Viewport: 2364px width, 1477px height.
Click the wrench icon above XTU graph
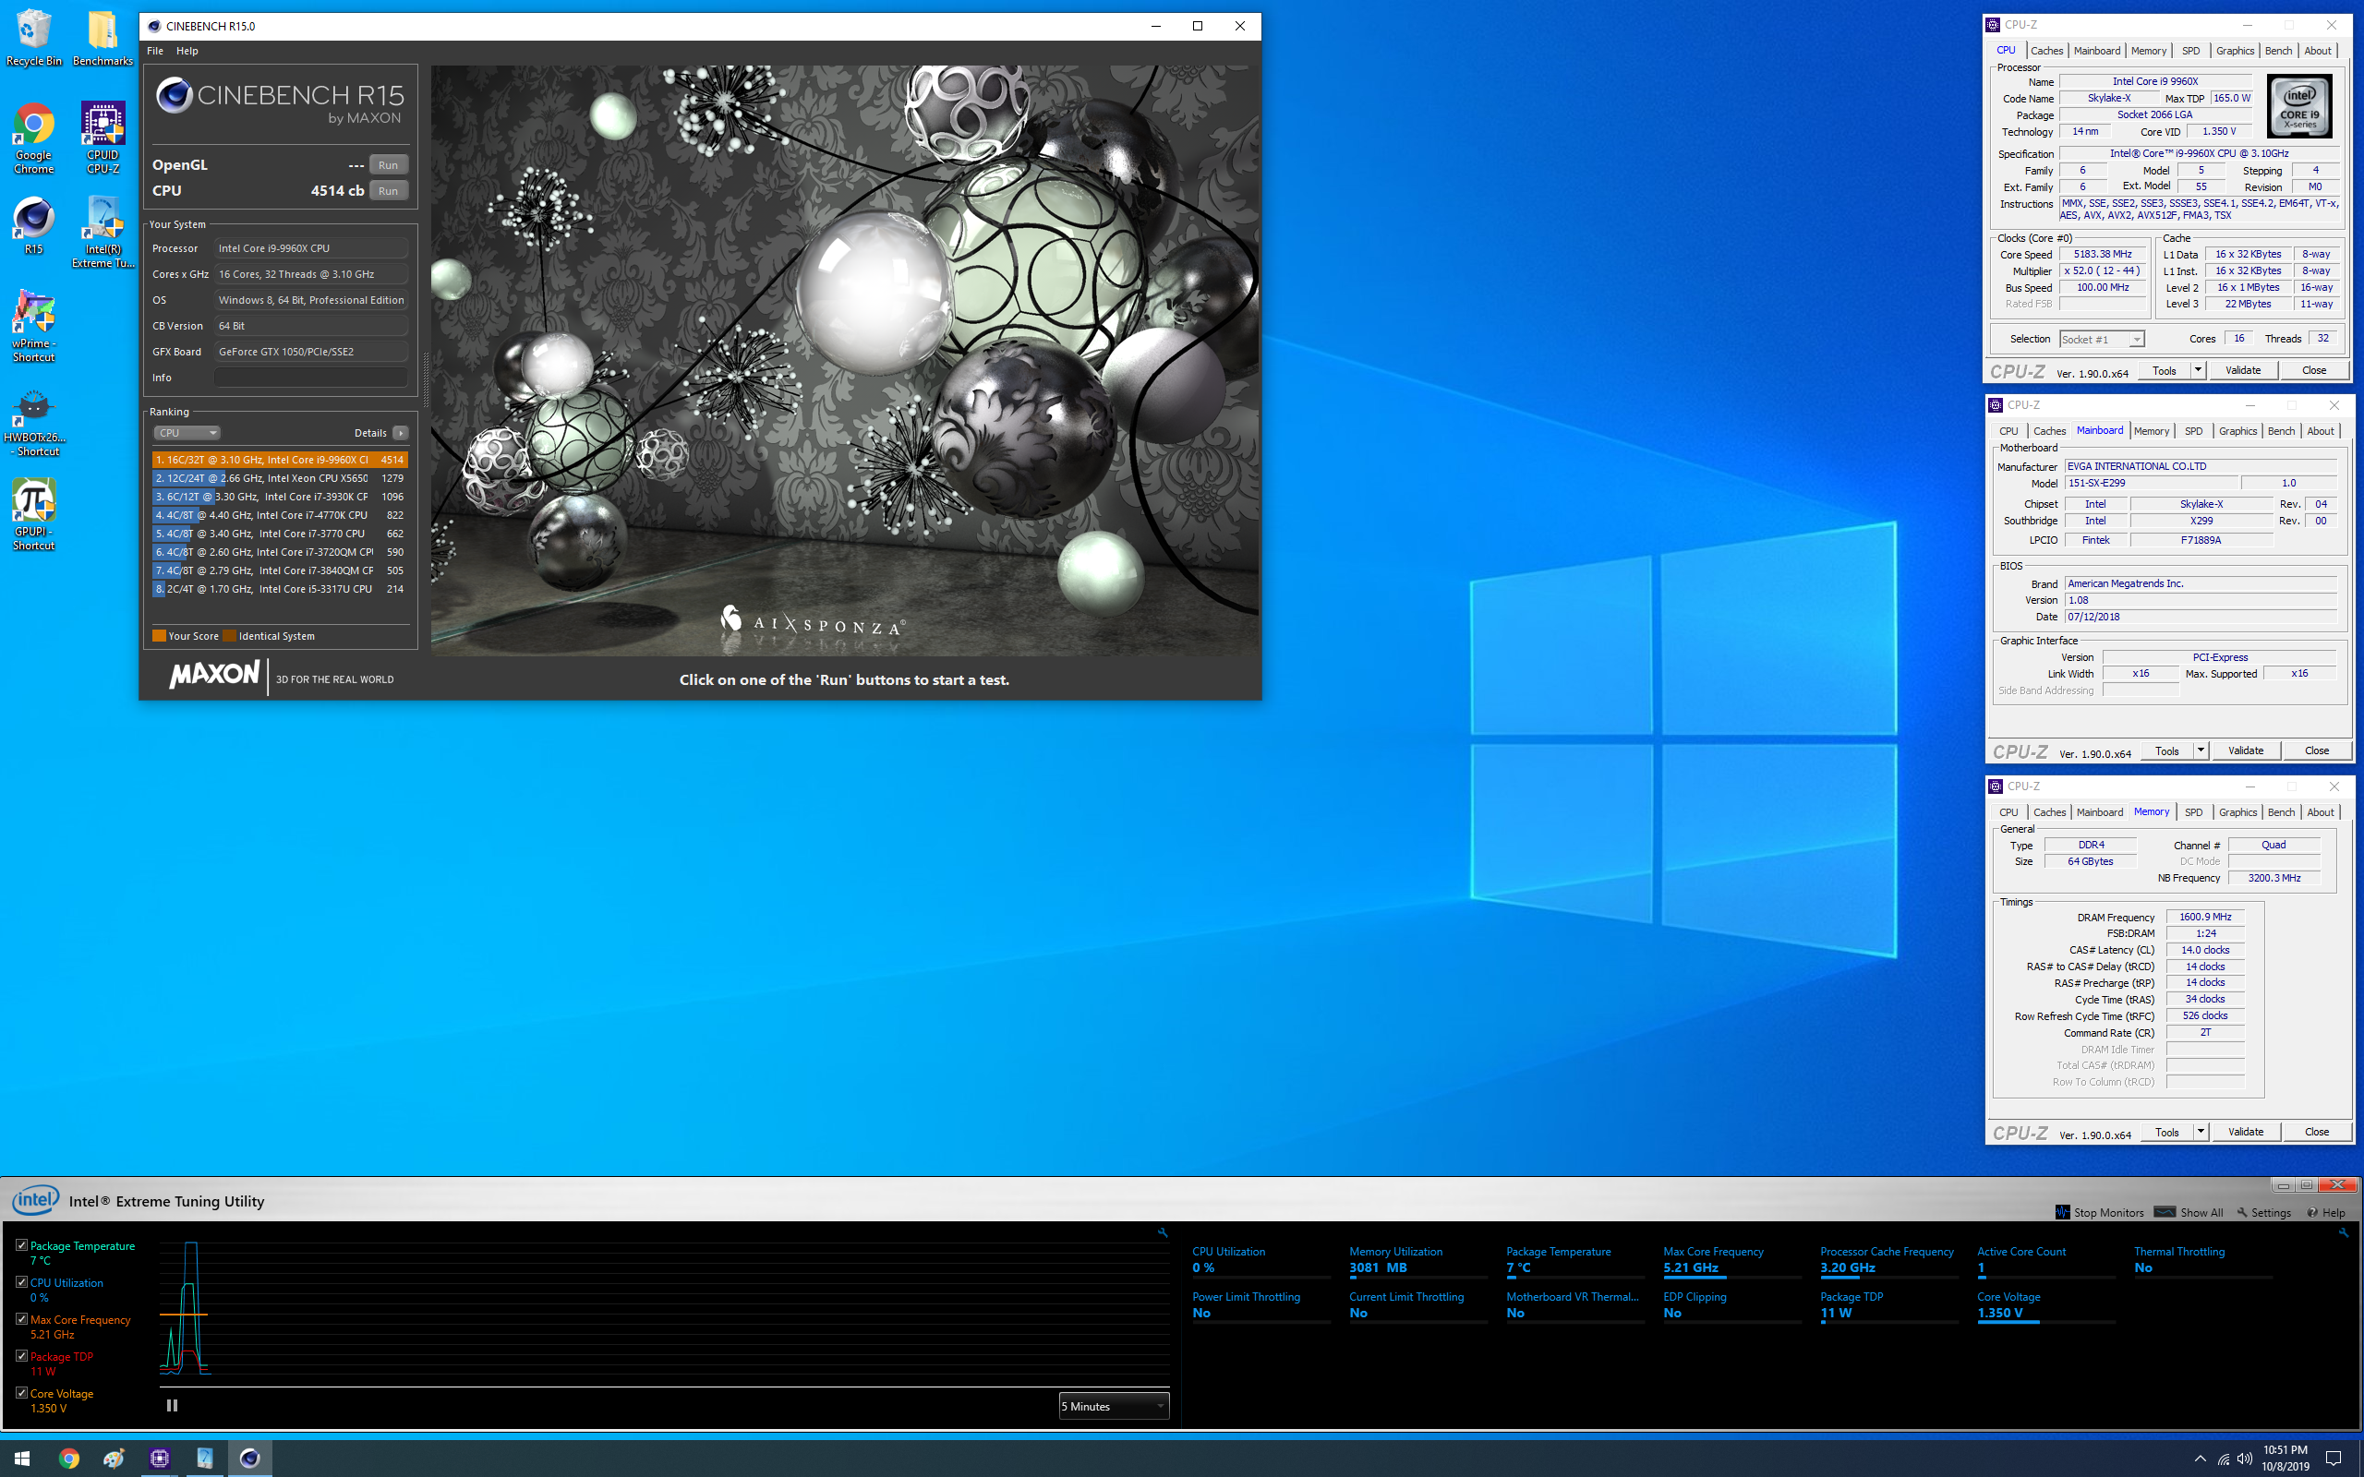(x=1163, y=1232)
